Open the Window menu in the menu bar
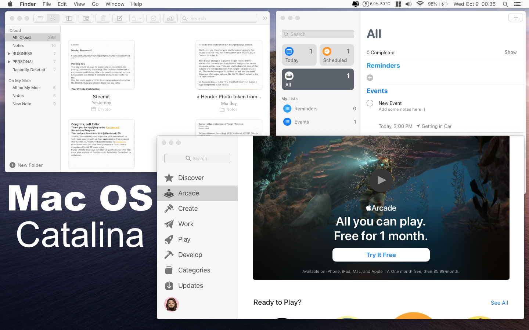Screen dimensions: 529x330 pos(115,4)
